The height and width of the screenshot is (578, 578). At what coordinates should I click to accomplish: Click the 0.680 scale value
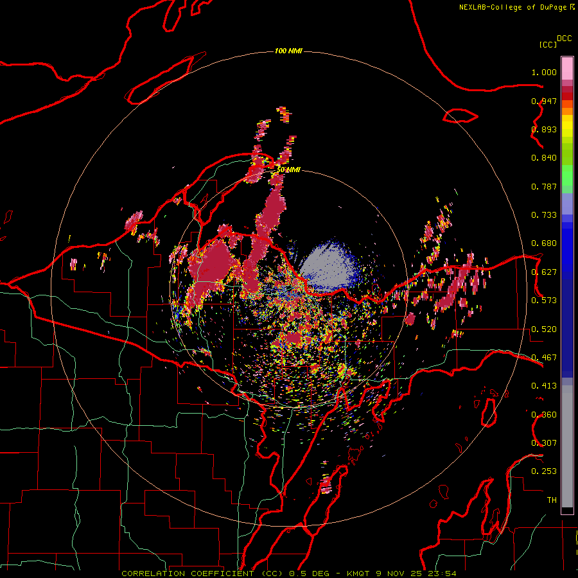pos(544,243)
